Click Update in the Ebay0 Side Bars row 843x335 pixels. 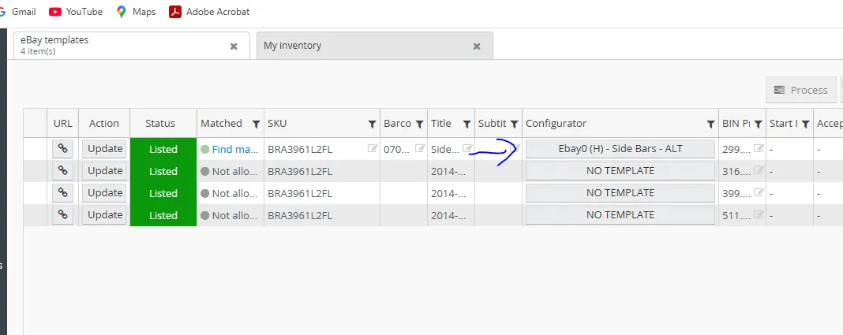[104, 149]
